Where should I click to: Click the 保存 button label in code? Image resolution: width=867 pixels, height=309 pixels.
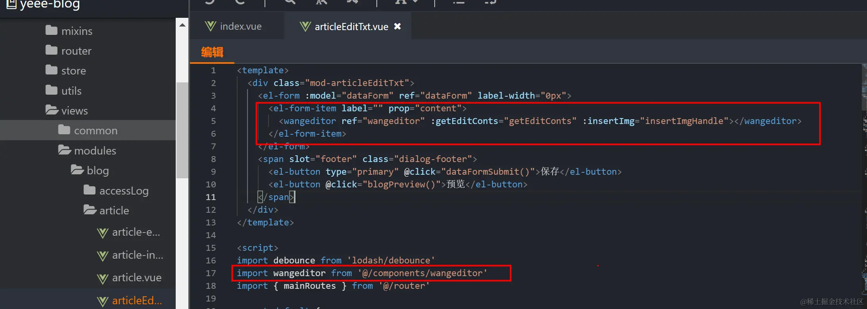(x=550, y=172)
